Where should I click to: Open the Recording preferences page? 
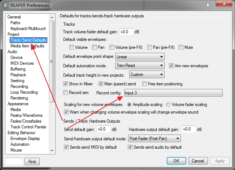pyautogui.click(x=19, y=86)
